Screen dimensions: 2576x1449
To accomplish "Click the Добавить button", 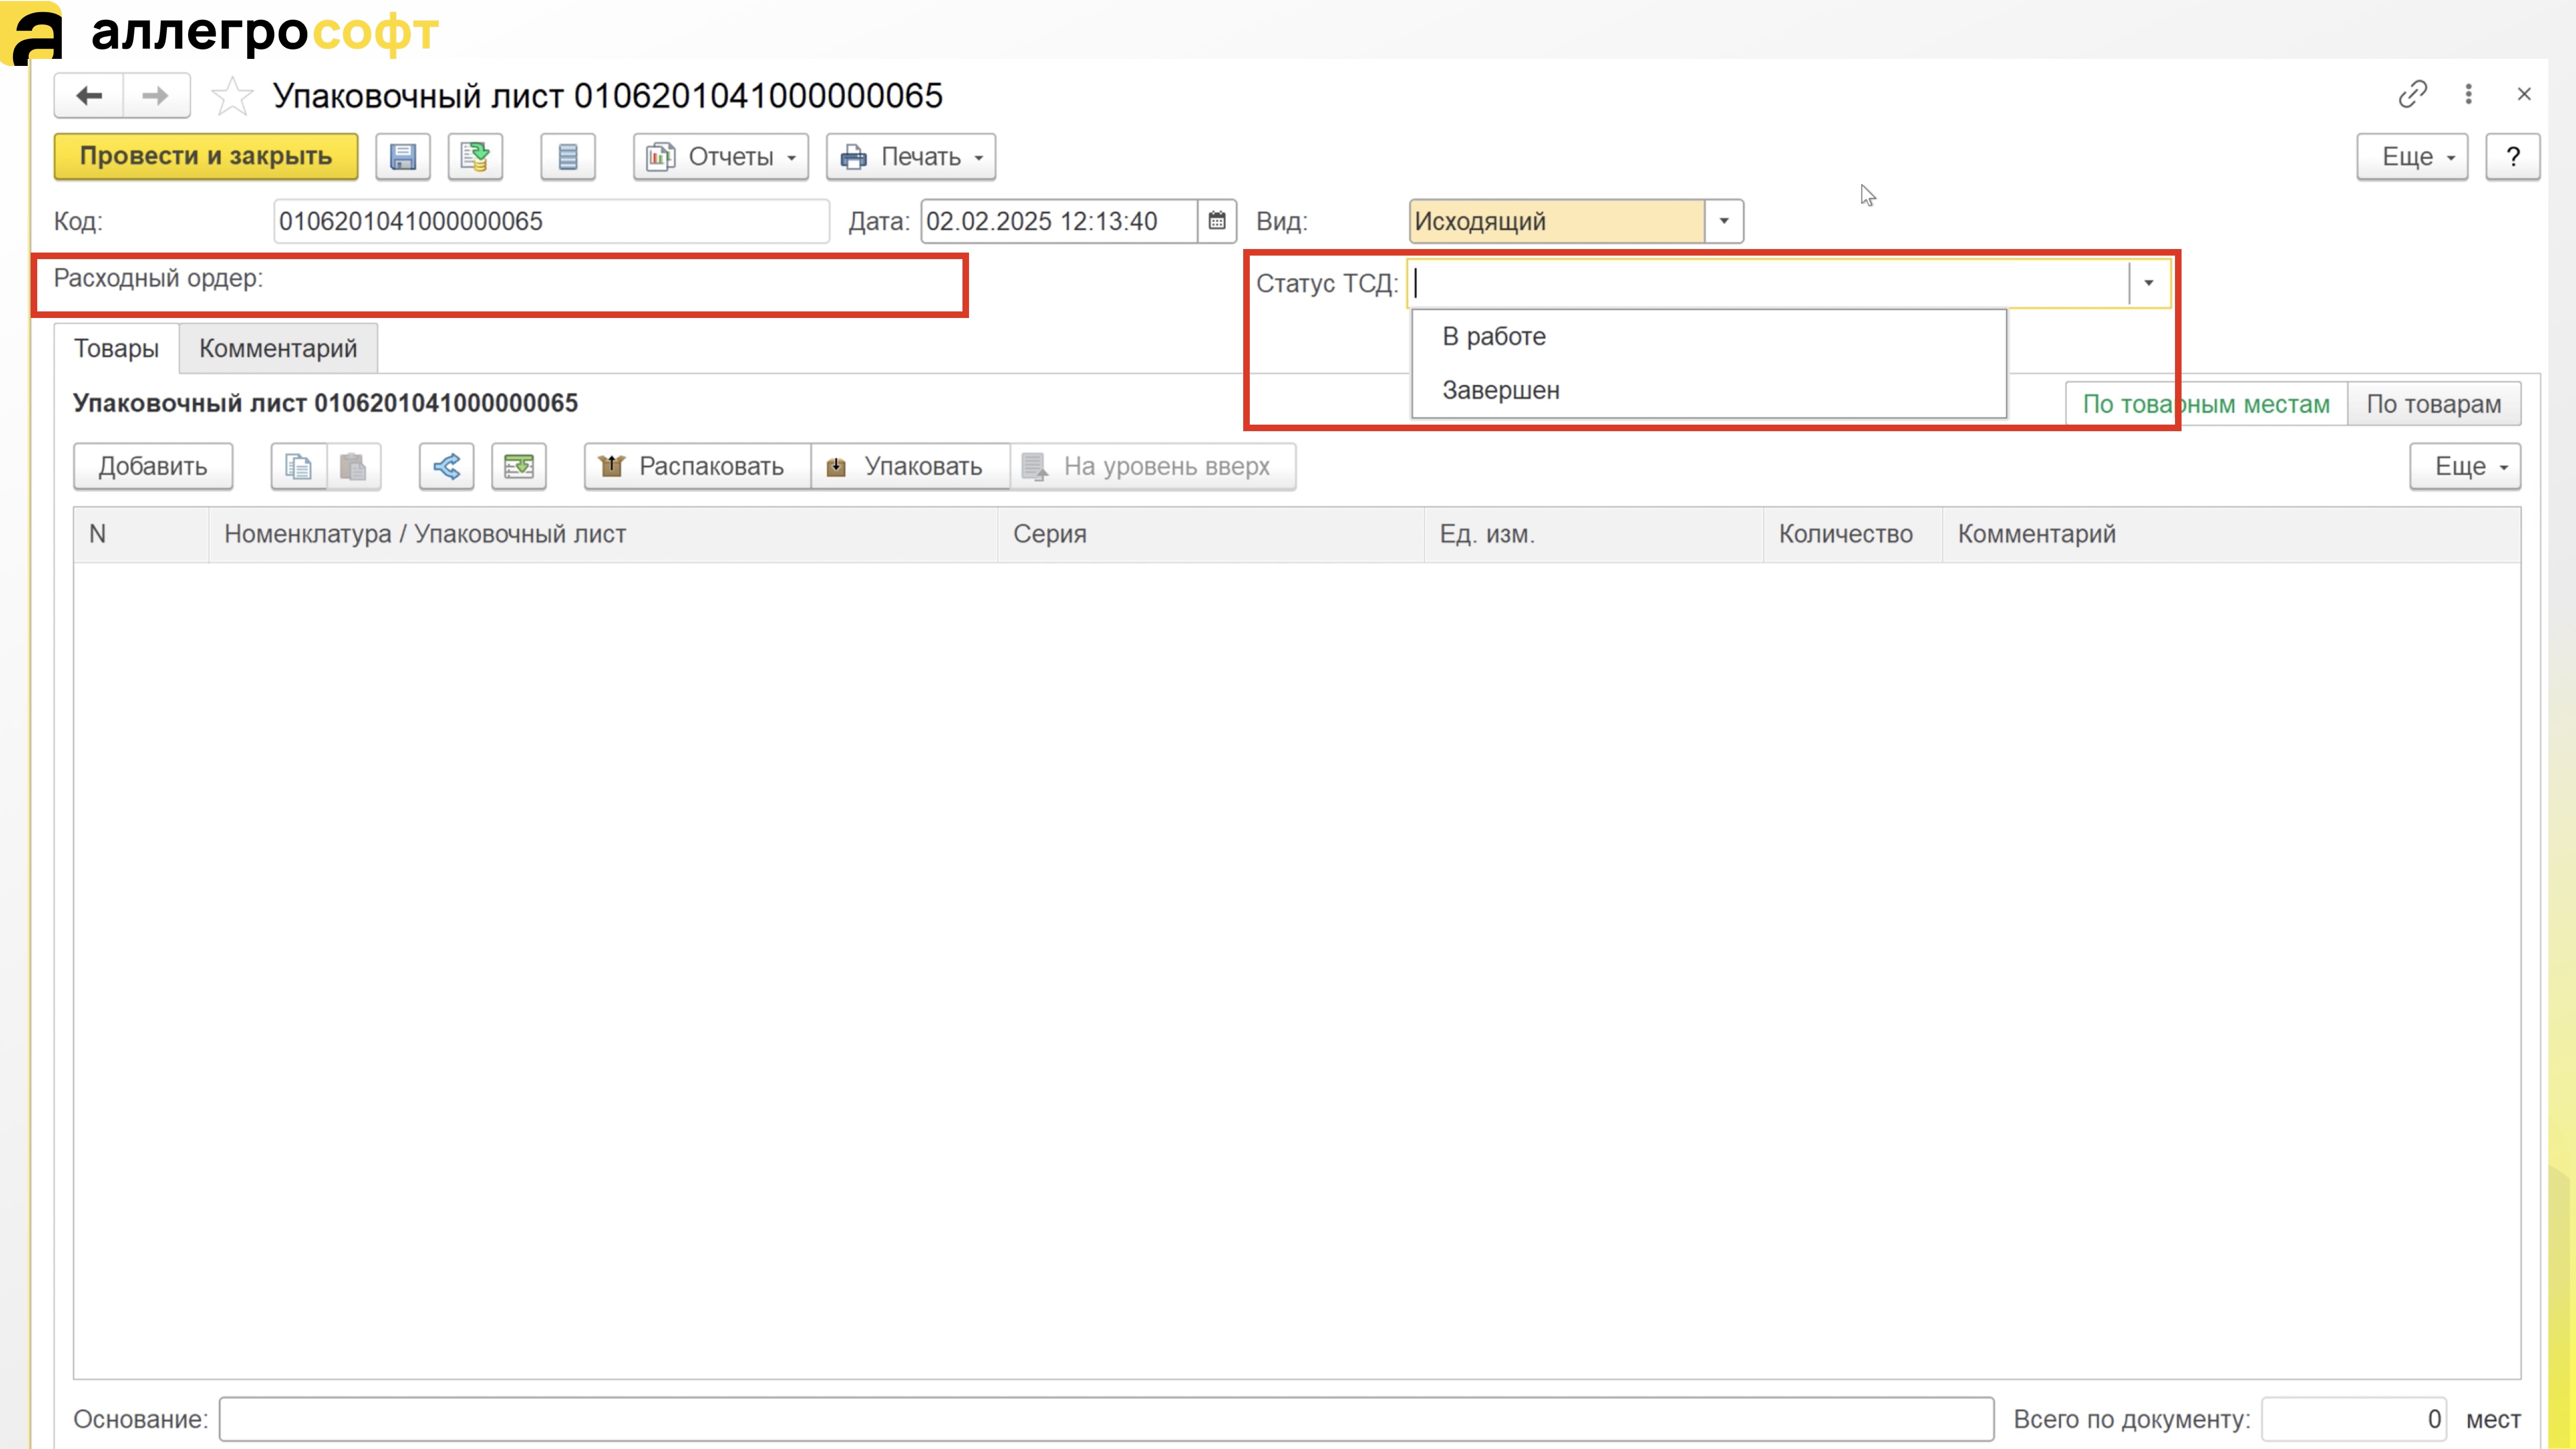I will [153, 467].
